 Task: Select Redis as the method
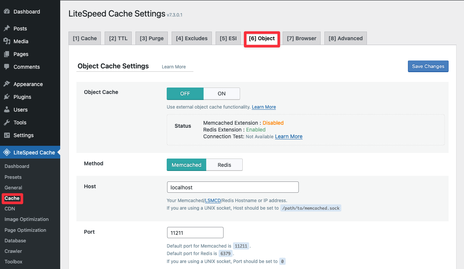point(224,165)
